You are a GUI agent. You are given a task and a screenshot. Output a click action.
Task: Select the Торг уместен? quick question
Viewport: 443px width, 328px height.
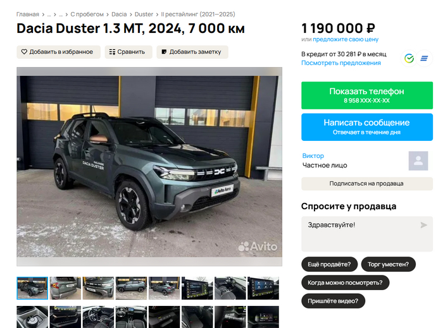(x=388, y=264)
